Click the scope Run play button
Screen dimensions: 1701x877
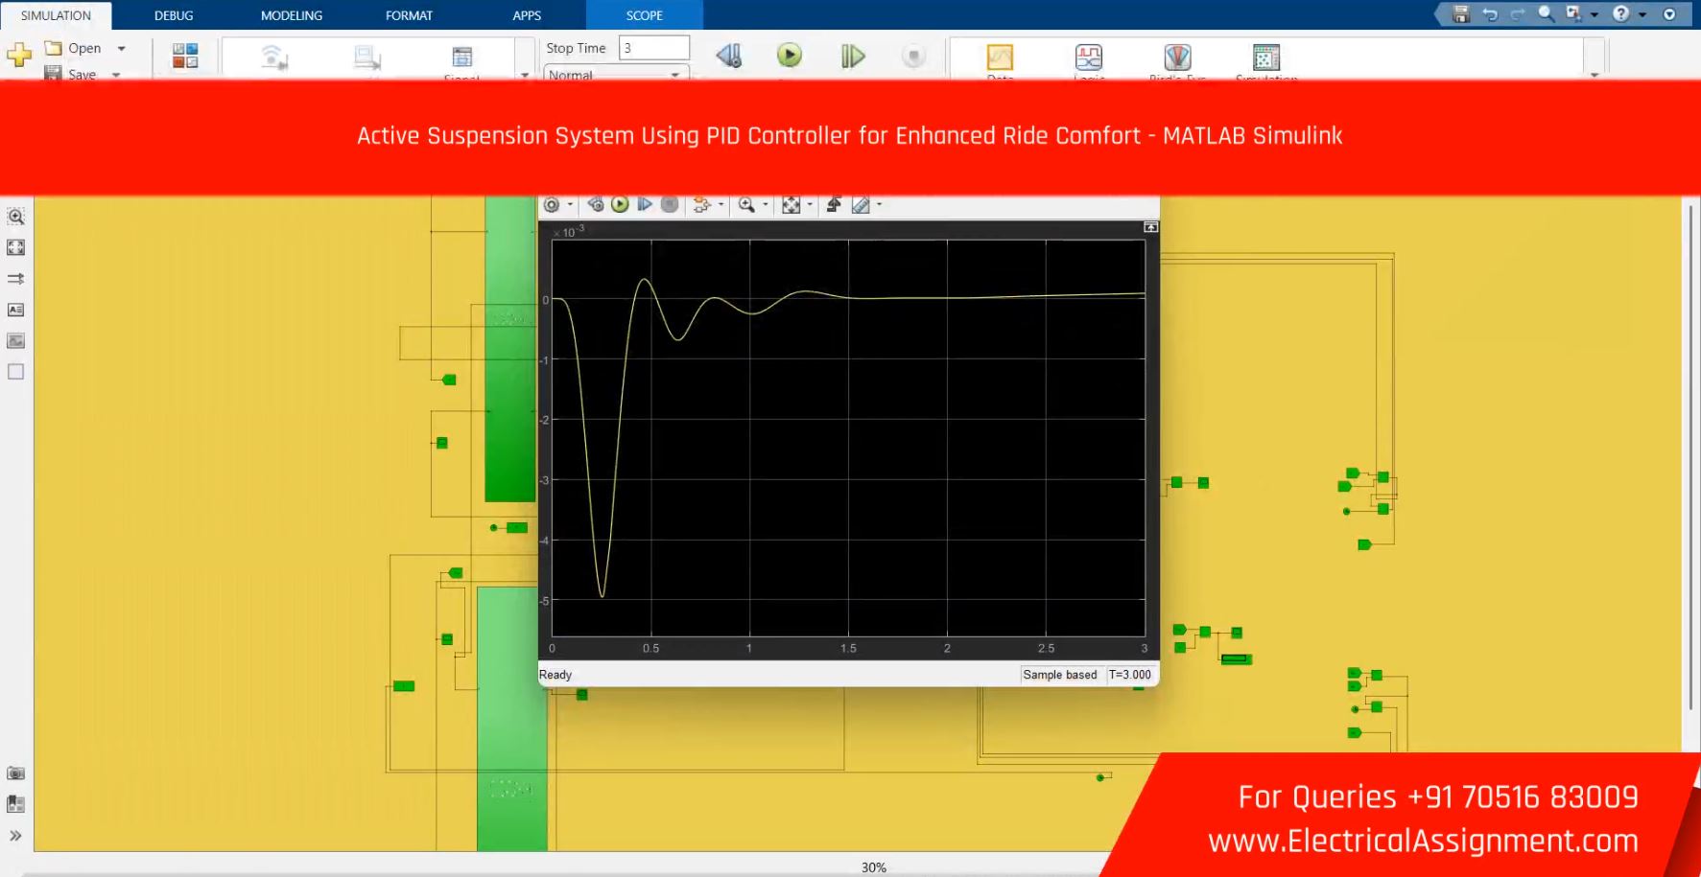click(620, 204)
